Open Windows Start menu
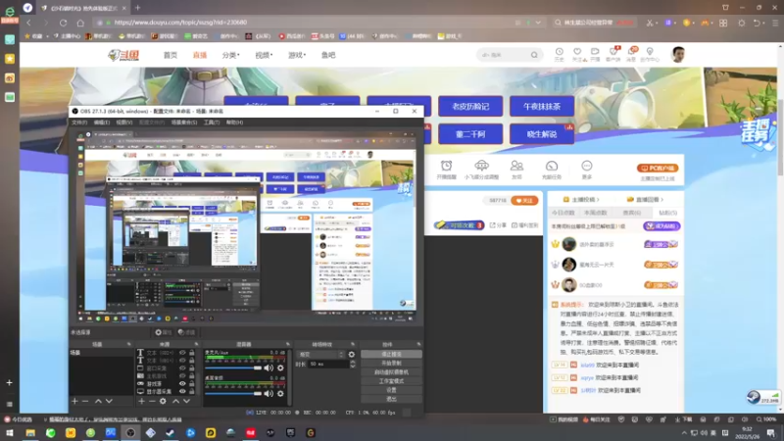 point(10,433)
